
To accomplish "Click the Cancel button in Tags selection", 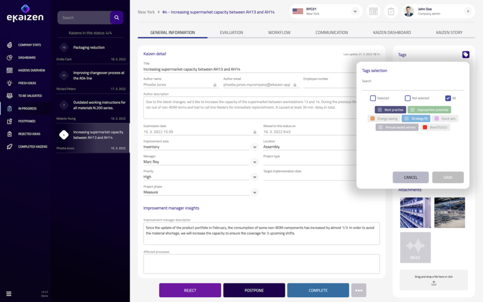I will 410,177.
